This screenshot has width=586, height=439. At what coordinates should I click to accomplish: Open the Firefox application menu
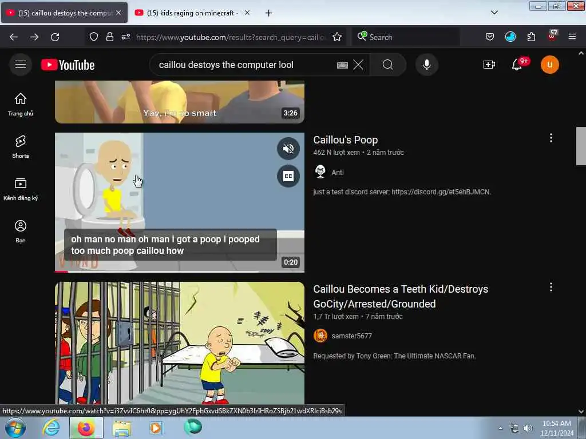point(572,37)
